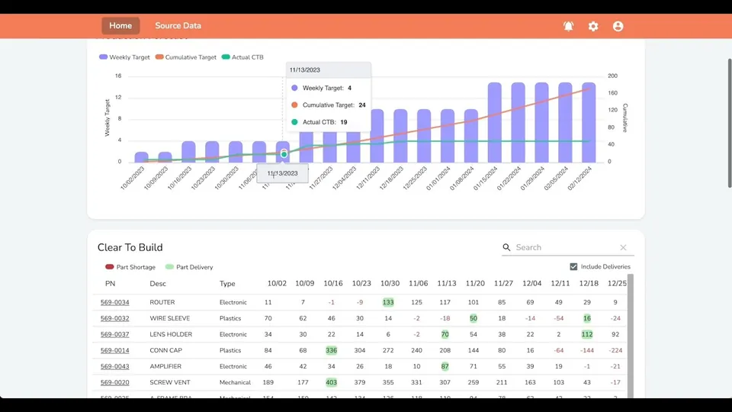Viewport: 732px width, 412px height.
Task: Click the Part Shortage legend label
Action: [136, 267]
